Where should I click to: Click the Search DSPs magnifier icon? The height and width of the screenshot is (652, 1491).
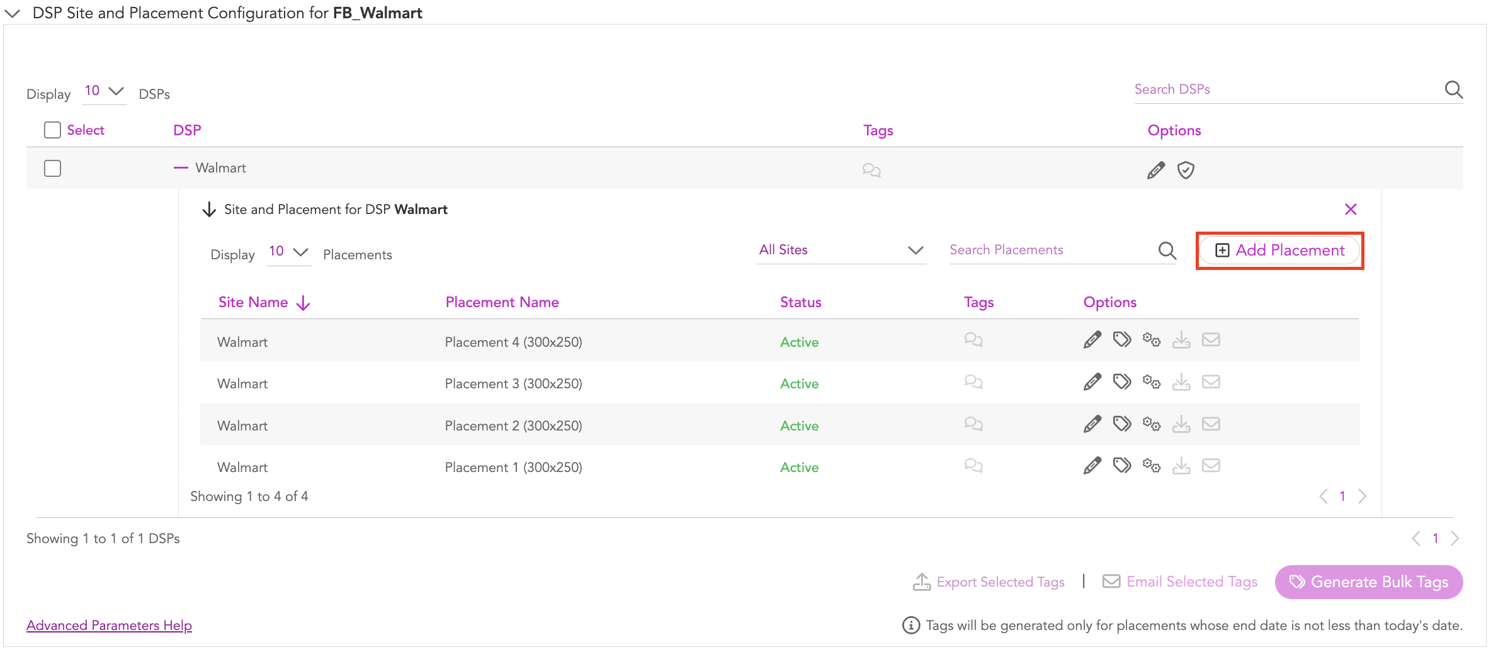[1453, 89]
